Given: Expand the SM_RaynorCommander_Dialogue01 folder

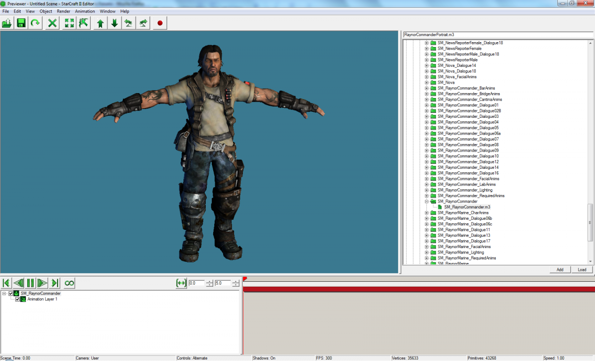Looking at the screenshot, I should click(426, 105).
